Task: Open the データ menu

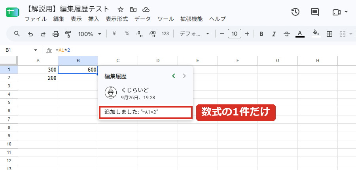Action: [142, 19]
